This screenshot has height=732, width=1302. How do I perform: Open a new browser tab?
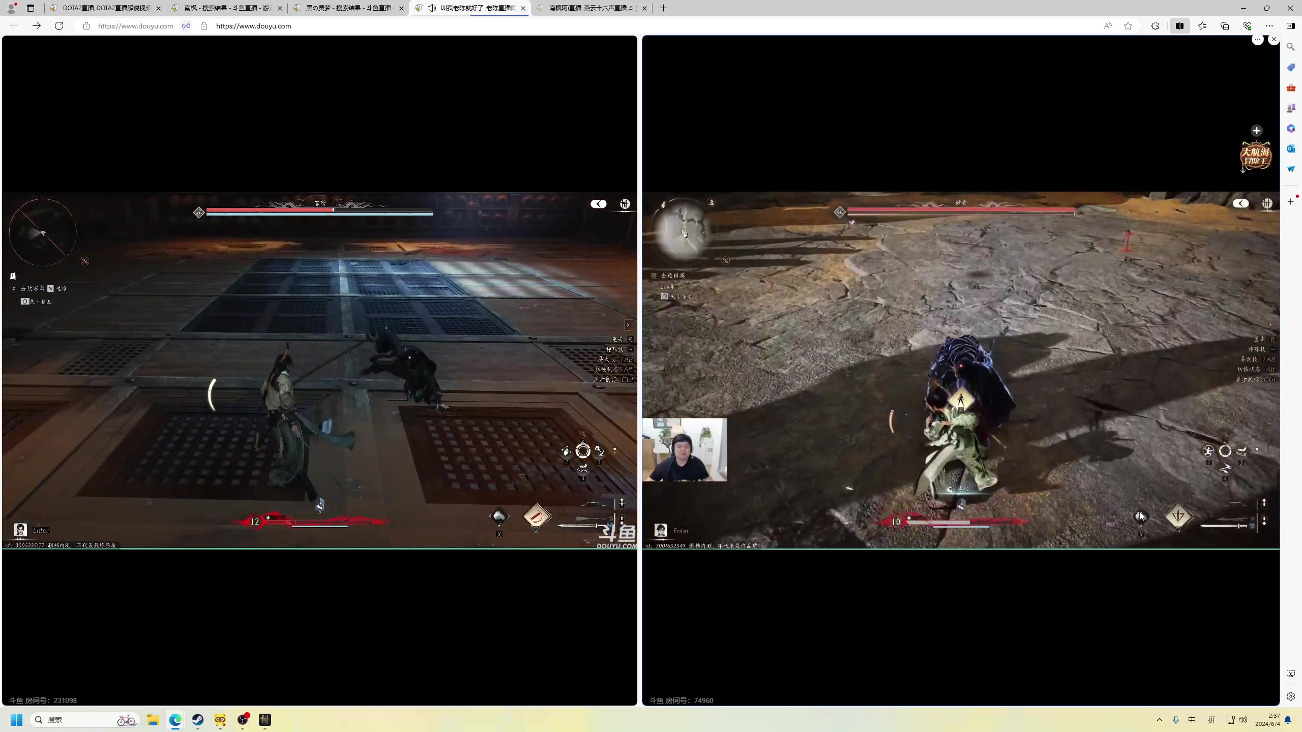click(663, 8)
